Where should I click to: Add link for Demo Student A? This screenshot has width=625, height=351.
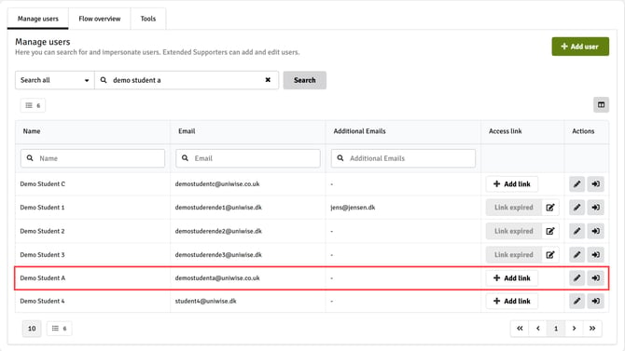(512, 277)
